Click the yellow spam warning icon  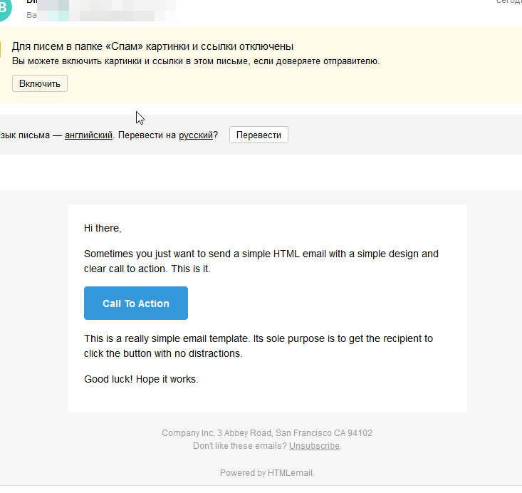(0, 49)
